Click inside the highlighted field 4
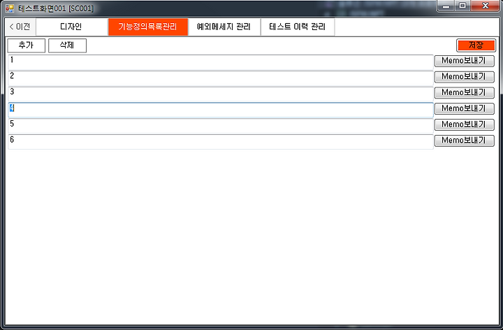 click(x=221, y=110)
